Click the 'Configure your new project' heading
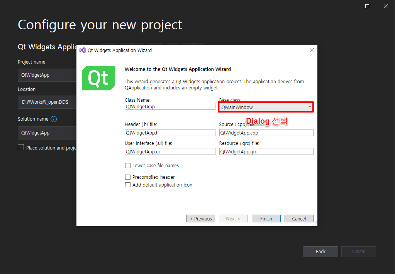 [100, 25]
